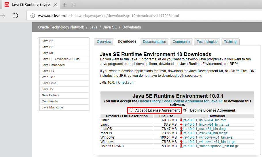Open the tab list chevron
The image size is (262, 157).
tap(74, 5)
